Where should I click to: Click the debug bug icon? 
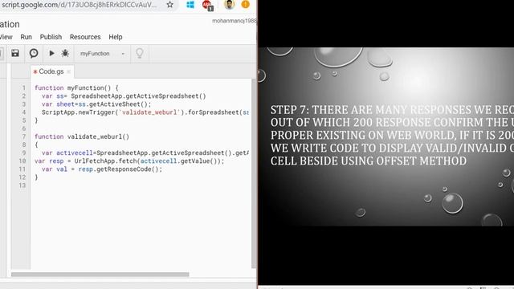point(65,53)
